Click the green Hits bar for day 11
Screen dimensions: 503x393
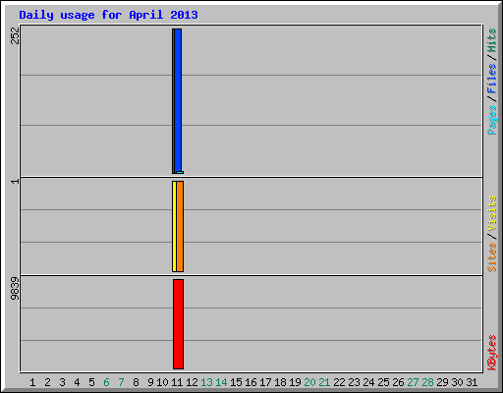pos(173,101)
